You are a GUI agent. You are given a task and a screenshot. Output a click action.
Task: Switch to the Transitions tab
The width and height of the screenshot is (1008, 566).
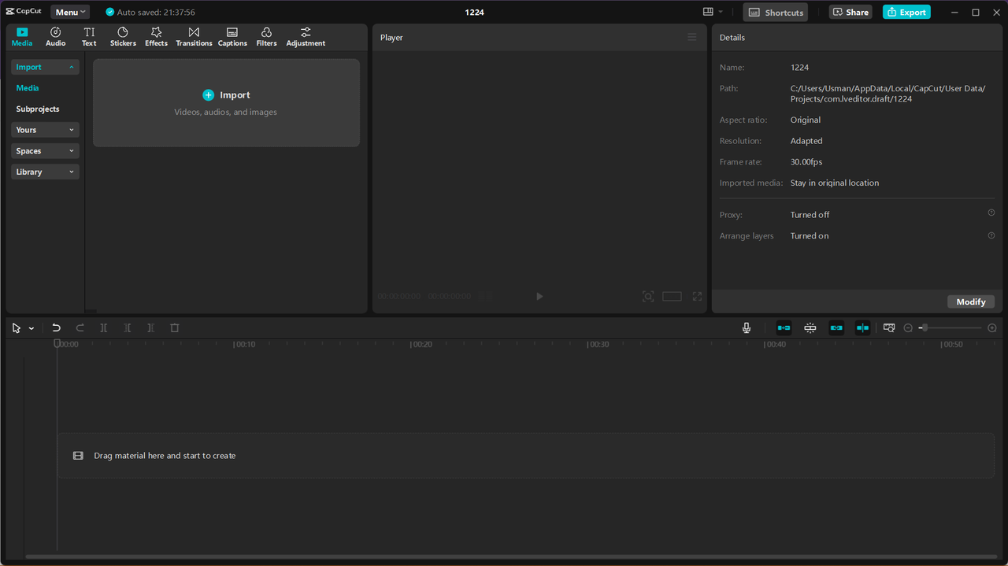pyautogui.click(x=194, y=37)
